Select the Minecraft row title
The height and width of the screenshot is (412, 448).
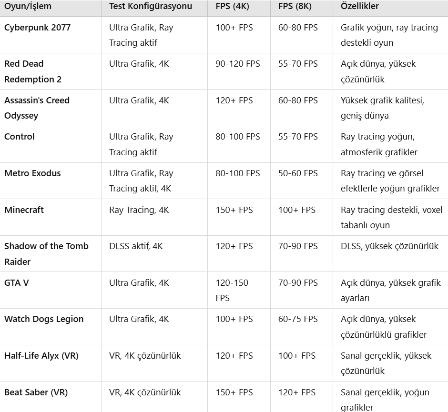coord(24,210)
